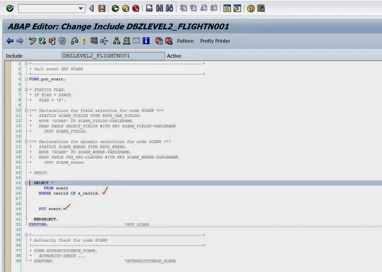Click the Pattern button

pos(185,41)
